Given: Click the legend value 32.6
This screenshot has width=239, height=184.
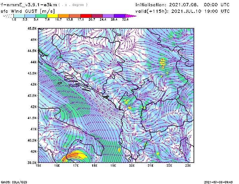Looking at the screenshot, I should pyautogui.click(x=125, y=19).
